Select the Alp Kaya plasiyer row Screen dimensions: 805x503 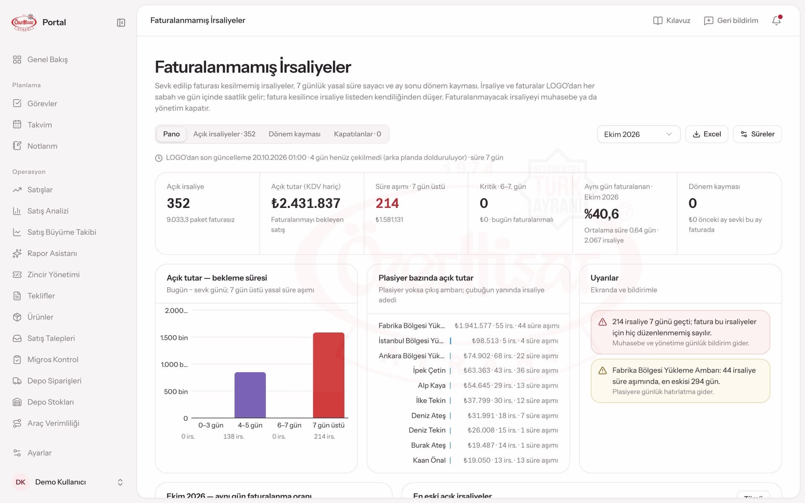click(x=468, y=386)
